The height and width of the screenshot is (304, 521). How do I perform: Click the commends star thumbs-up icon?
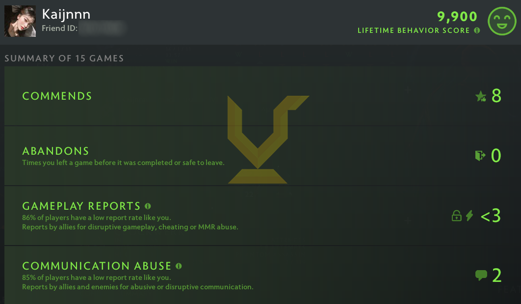tap(481, 96)
